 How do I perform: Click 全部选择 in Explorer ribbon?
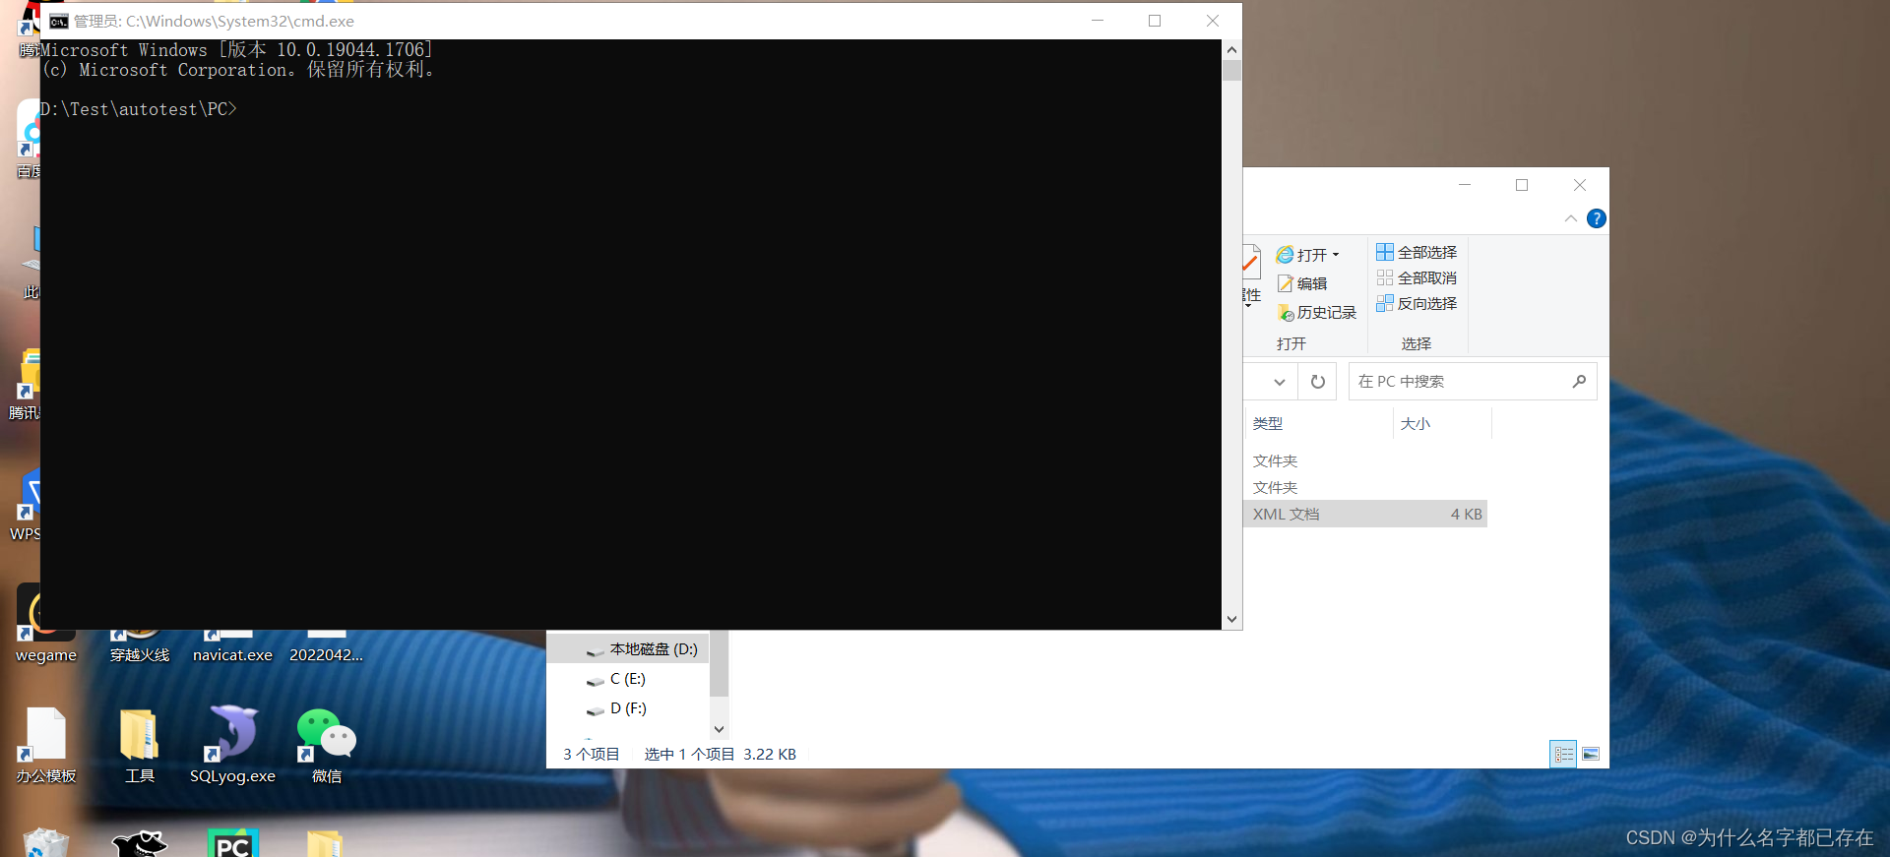click(1417, 252)
